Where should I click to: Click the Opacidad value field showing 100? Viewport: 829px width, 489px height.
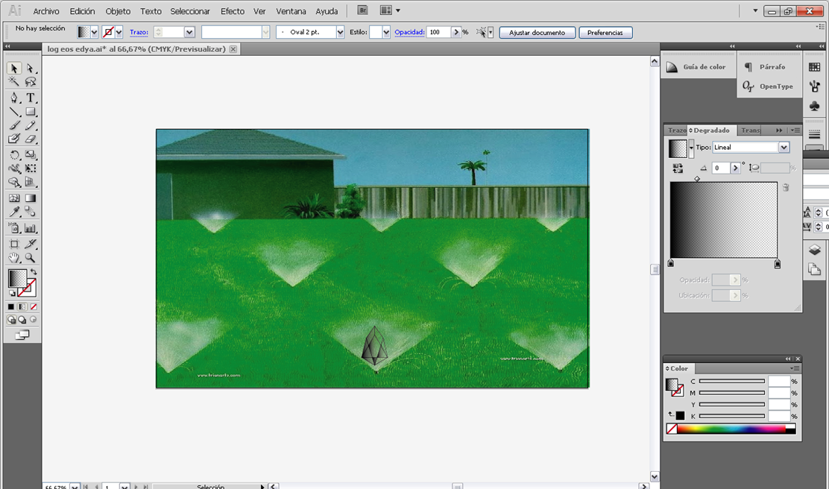point(437,33)
